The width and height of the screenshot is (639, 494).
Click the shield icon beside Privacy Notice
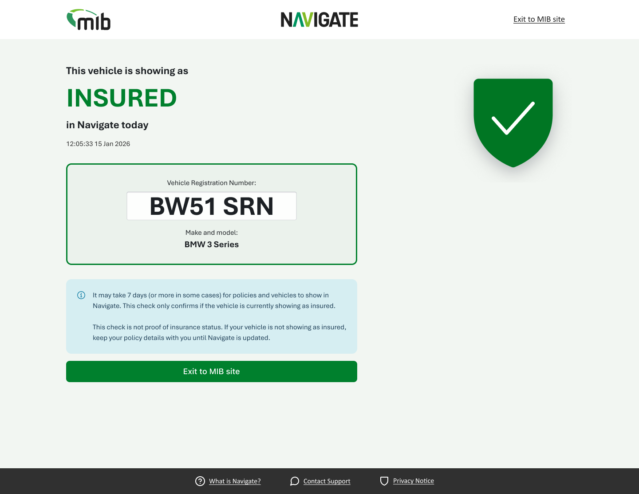(x=384, y=481)
